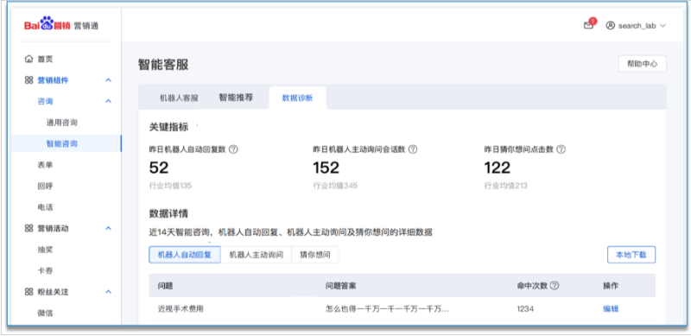This screenshot has width=691, height=336.
Task: Click the 近视手术费用 question cell
Action: (181, 309)
